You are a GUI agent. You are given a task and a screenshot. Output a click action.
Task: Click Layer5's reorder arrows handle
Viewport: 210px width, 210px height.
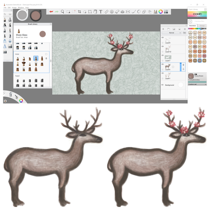click(x=183, y=65)
